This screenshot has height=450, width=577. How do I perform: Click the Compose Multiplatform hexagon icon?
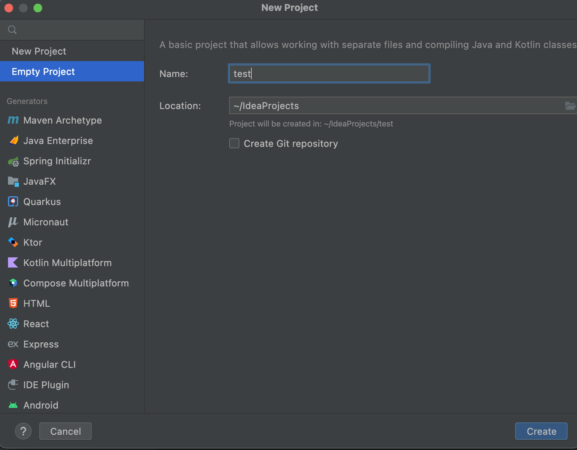tap(13, 283)
